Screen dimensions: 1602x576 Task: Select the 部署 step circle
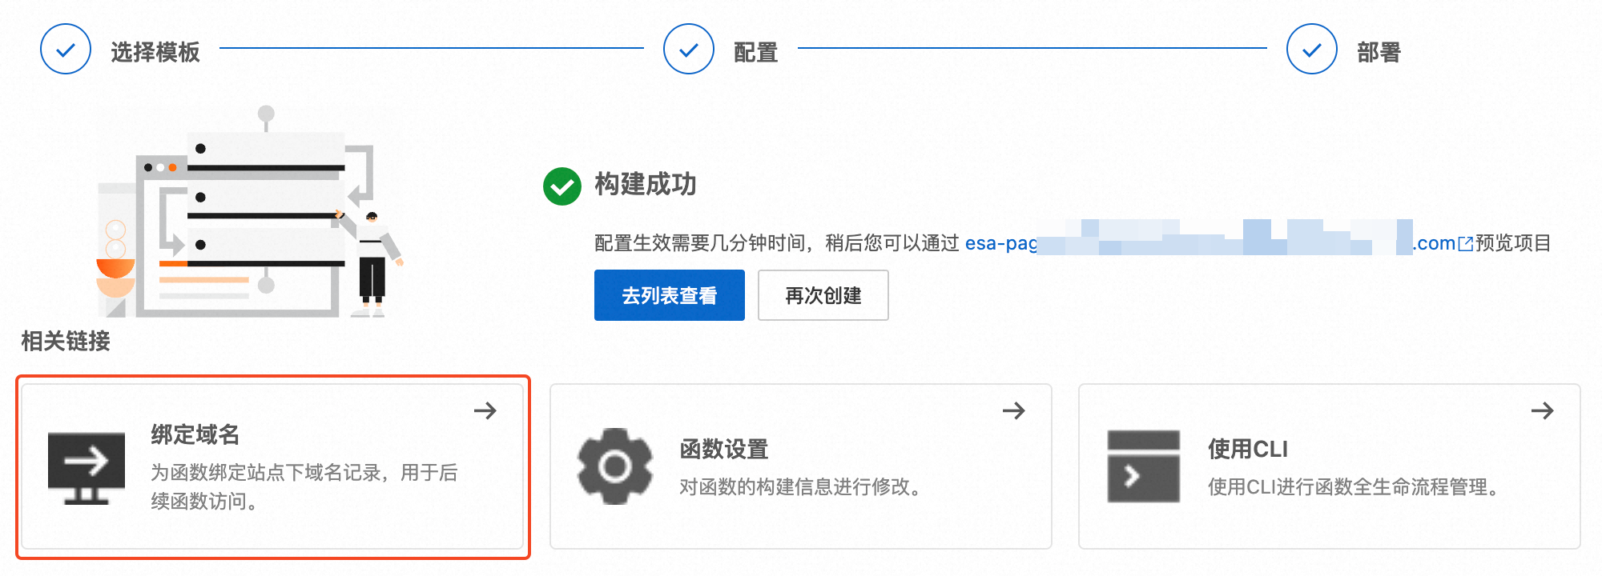pos(1312,50)
